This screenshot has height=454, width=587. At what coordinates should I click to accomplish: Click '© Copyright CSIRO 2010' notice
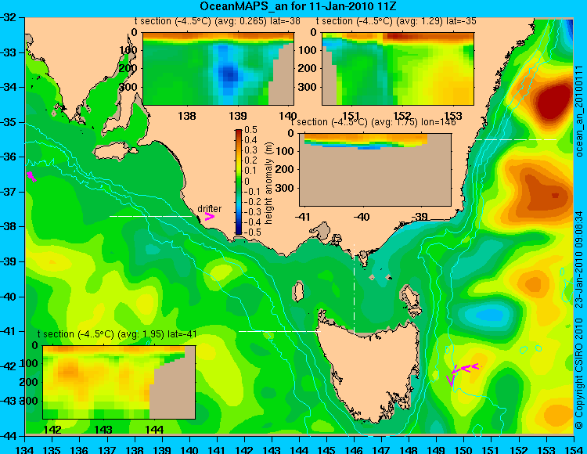(578, 373)
